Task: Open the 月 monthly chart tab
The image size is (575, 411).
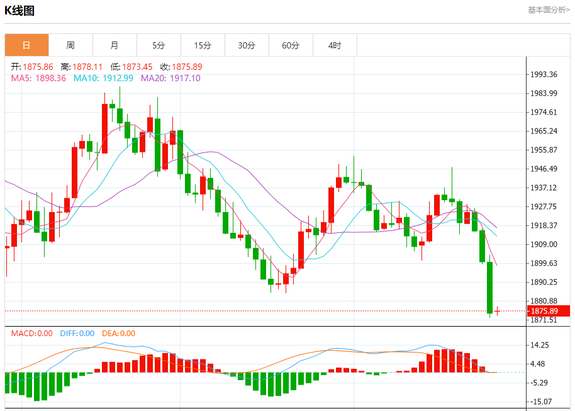Action: coord(114,45)
